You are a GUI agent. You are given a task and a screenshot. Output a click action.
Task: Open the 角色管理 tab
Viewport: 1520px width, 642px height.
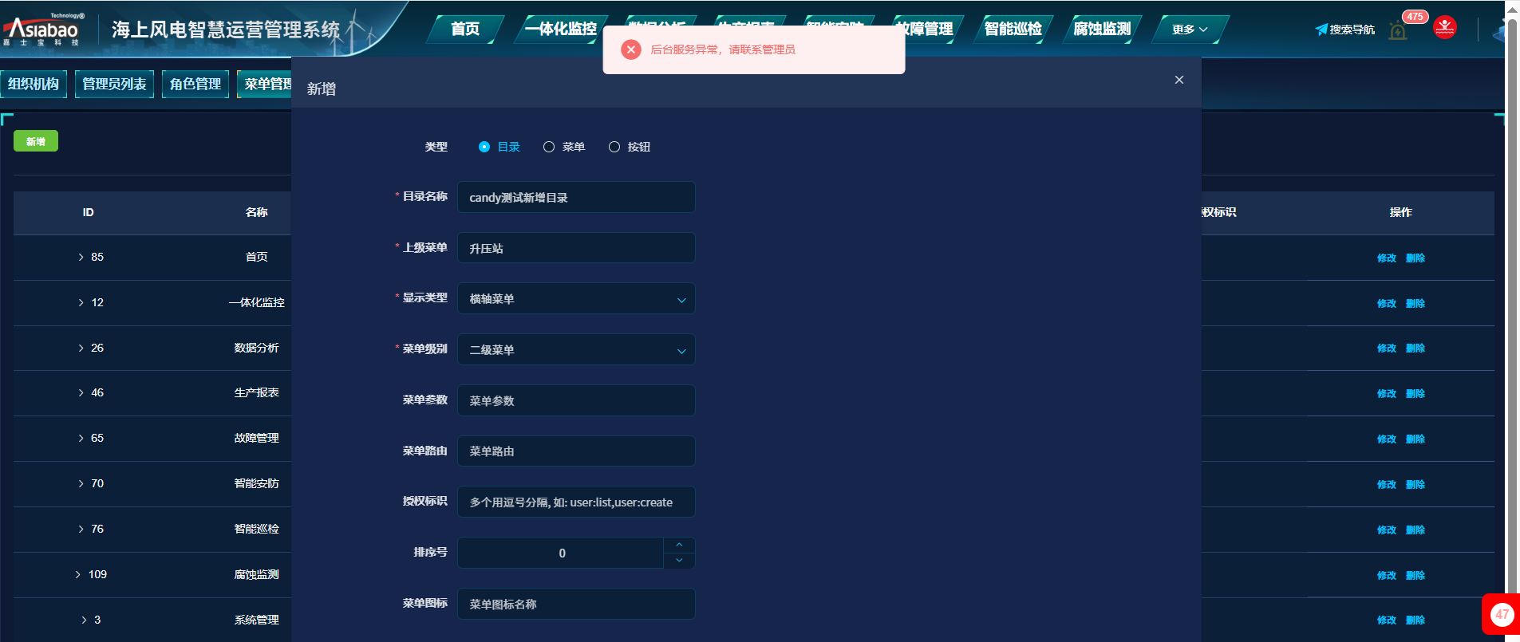pyautogui.click(x=195, y=84)
